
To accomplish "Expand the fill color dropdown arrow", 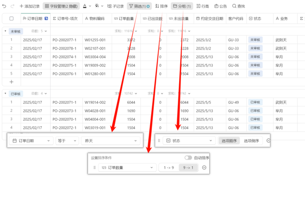I will click(x=102, y=6).
